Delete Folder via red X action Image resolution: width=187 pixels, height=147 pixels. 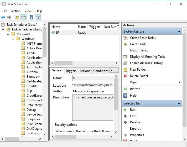(139, 76)
